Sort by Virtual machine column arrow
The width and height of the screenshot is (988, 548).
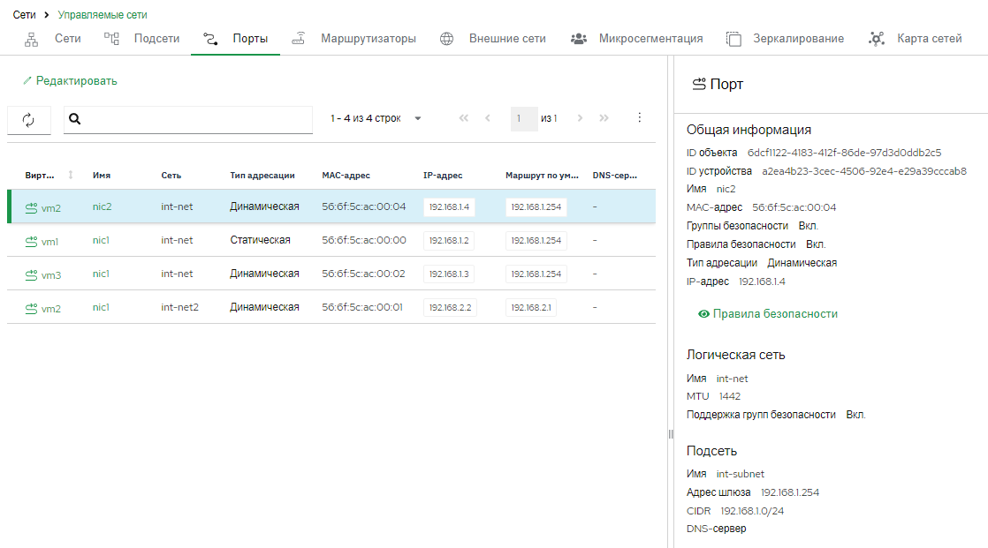(71, 175)
